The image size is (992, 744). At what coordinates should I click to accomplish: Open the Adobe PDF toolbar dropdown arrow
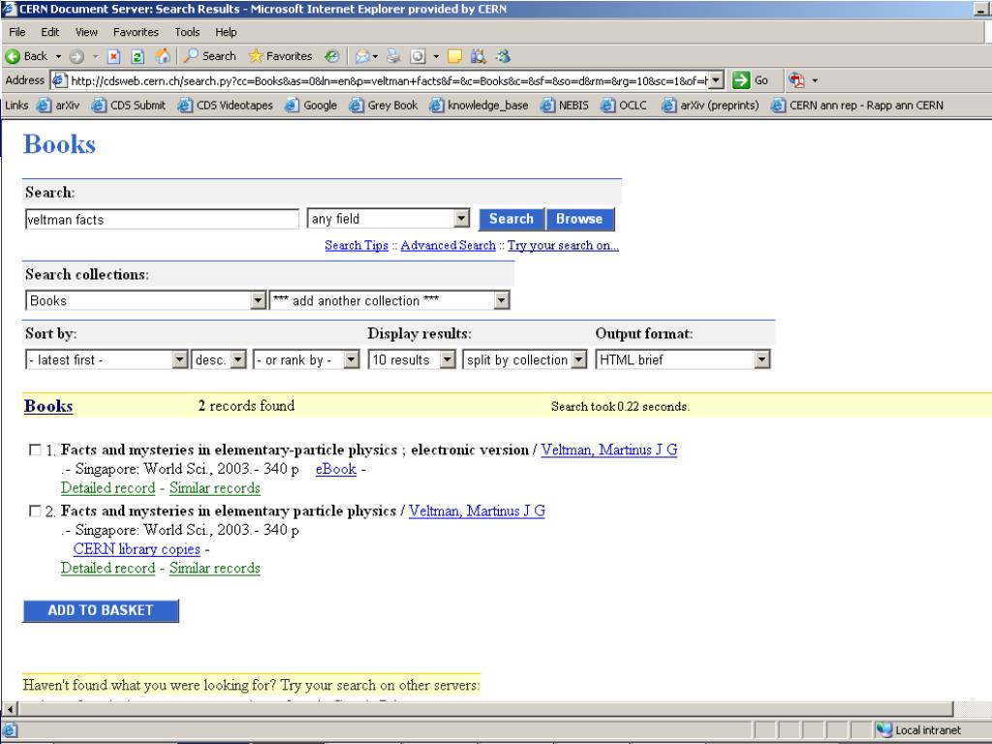click(815, 80)
